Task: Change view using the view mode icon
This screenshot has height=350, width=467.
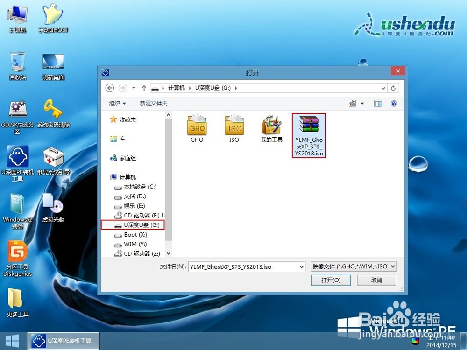Action: click(352, 103)
